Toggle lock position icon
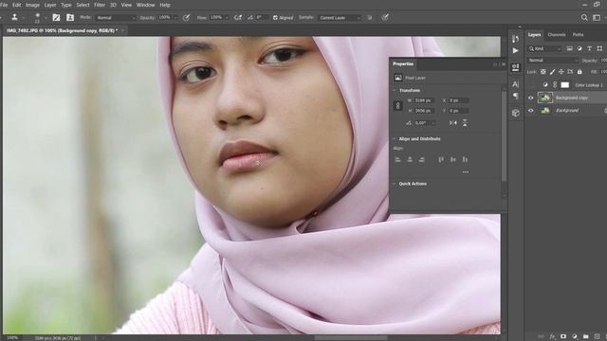Image resolution: width=607 pixels, height=341 pixels. tap(561, 72)
